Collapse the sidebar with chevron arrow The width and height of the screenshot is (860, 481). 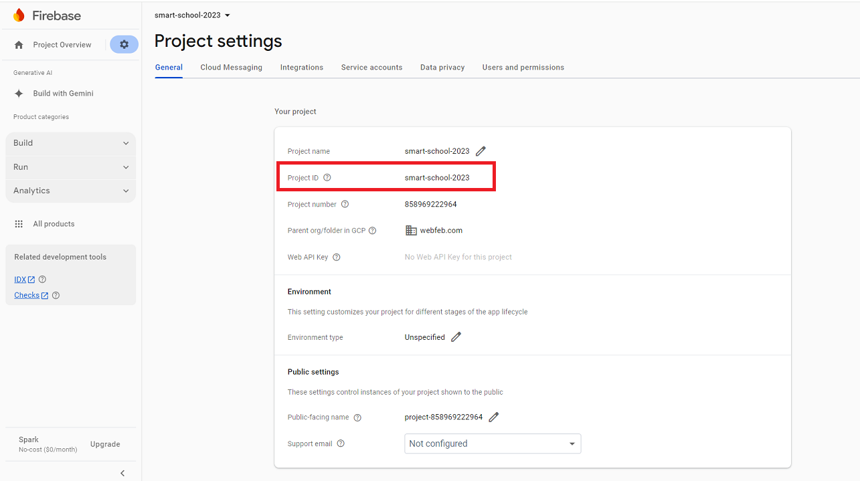click(122, 473)
